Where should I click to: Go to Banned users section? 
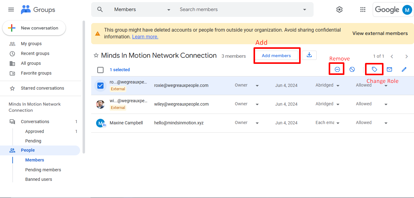click(39, 179)
